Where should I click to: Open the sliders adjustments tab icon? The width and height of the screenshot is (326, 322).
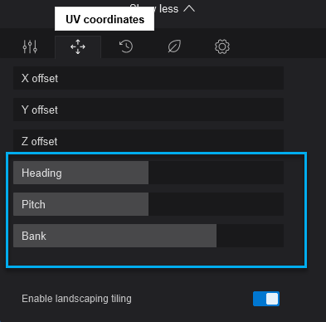[30, 46]
